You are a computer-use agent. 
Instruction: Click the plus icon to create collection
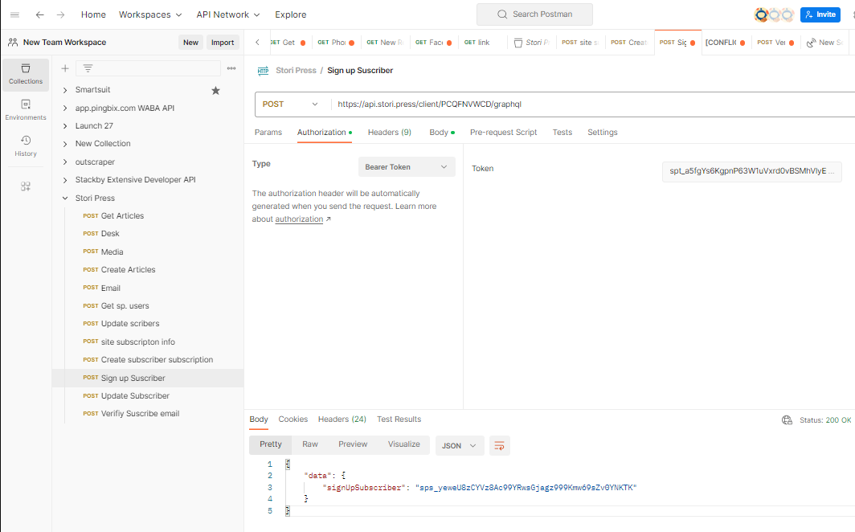(65, 68)
